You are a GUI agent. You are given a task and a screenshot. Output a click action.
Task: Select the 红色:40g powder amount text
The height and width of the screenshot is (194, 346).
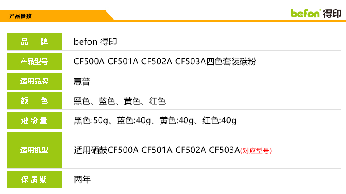point(219,121)
